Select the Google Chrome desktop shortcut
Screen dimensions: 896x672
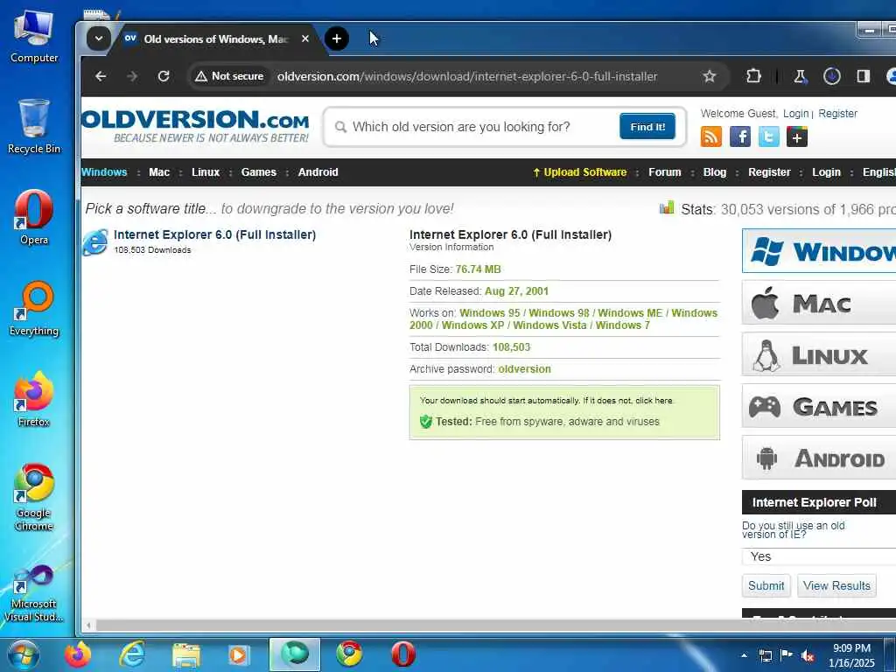coord(34,497)
